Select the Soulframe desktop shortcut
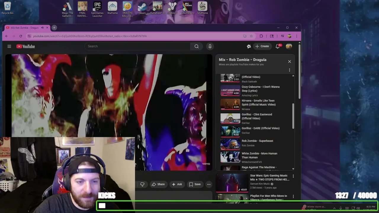 pyautogui.click(x=203, y=8)
